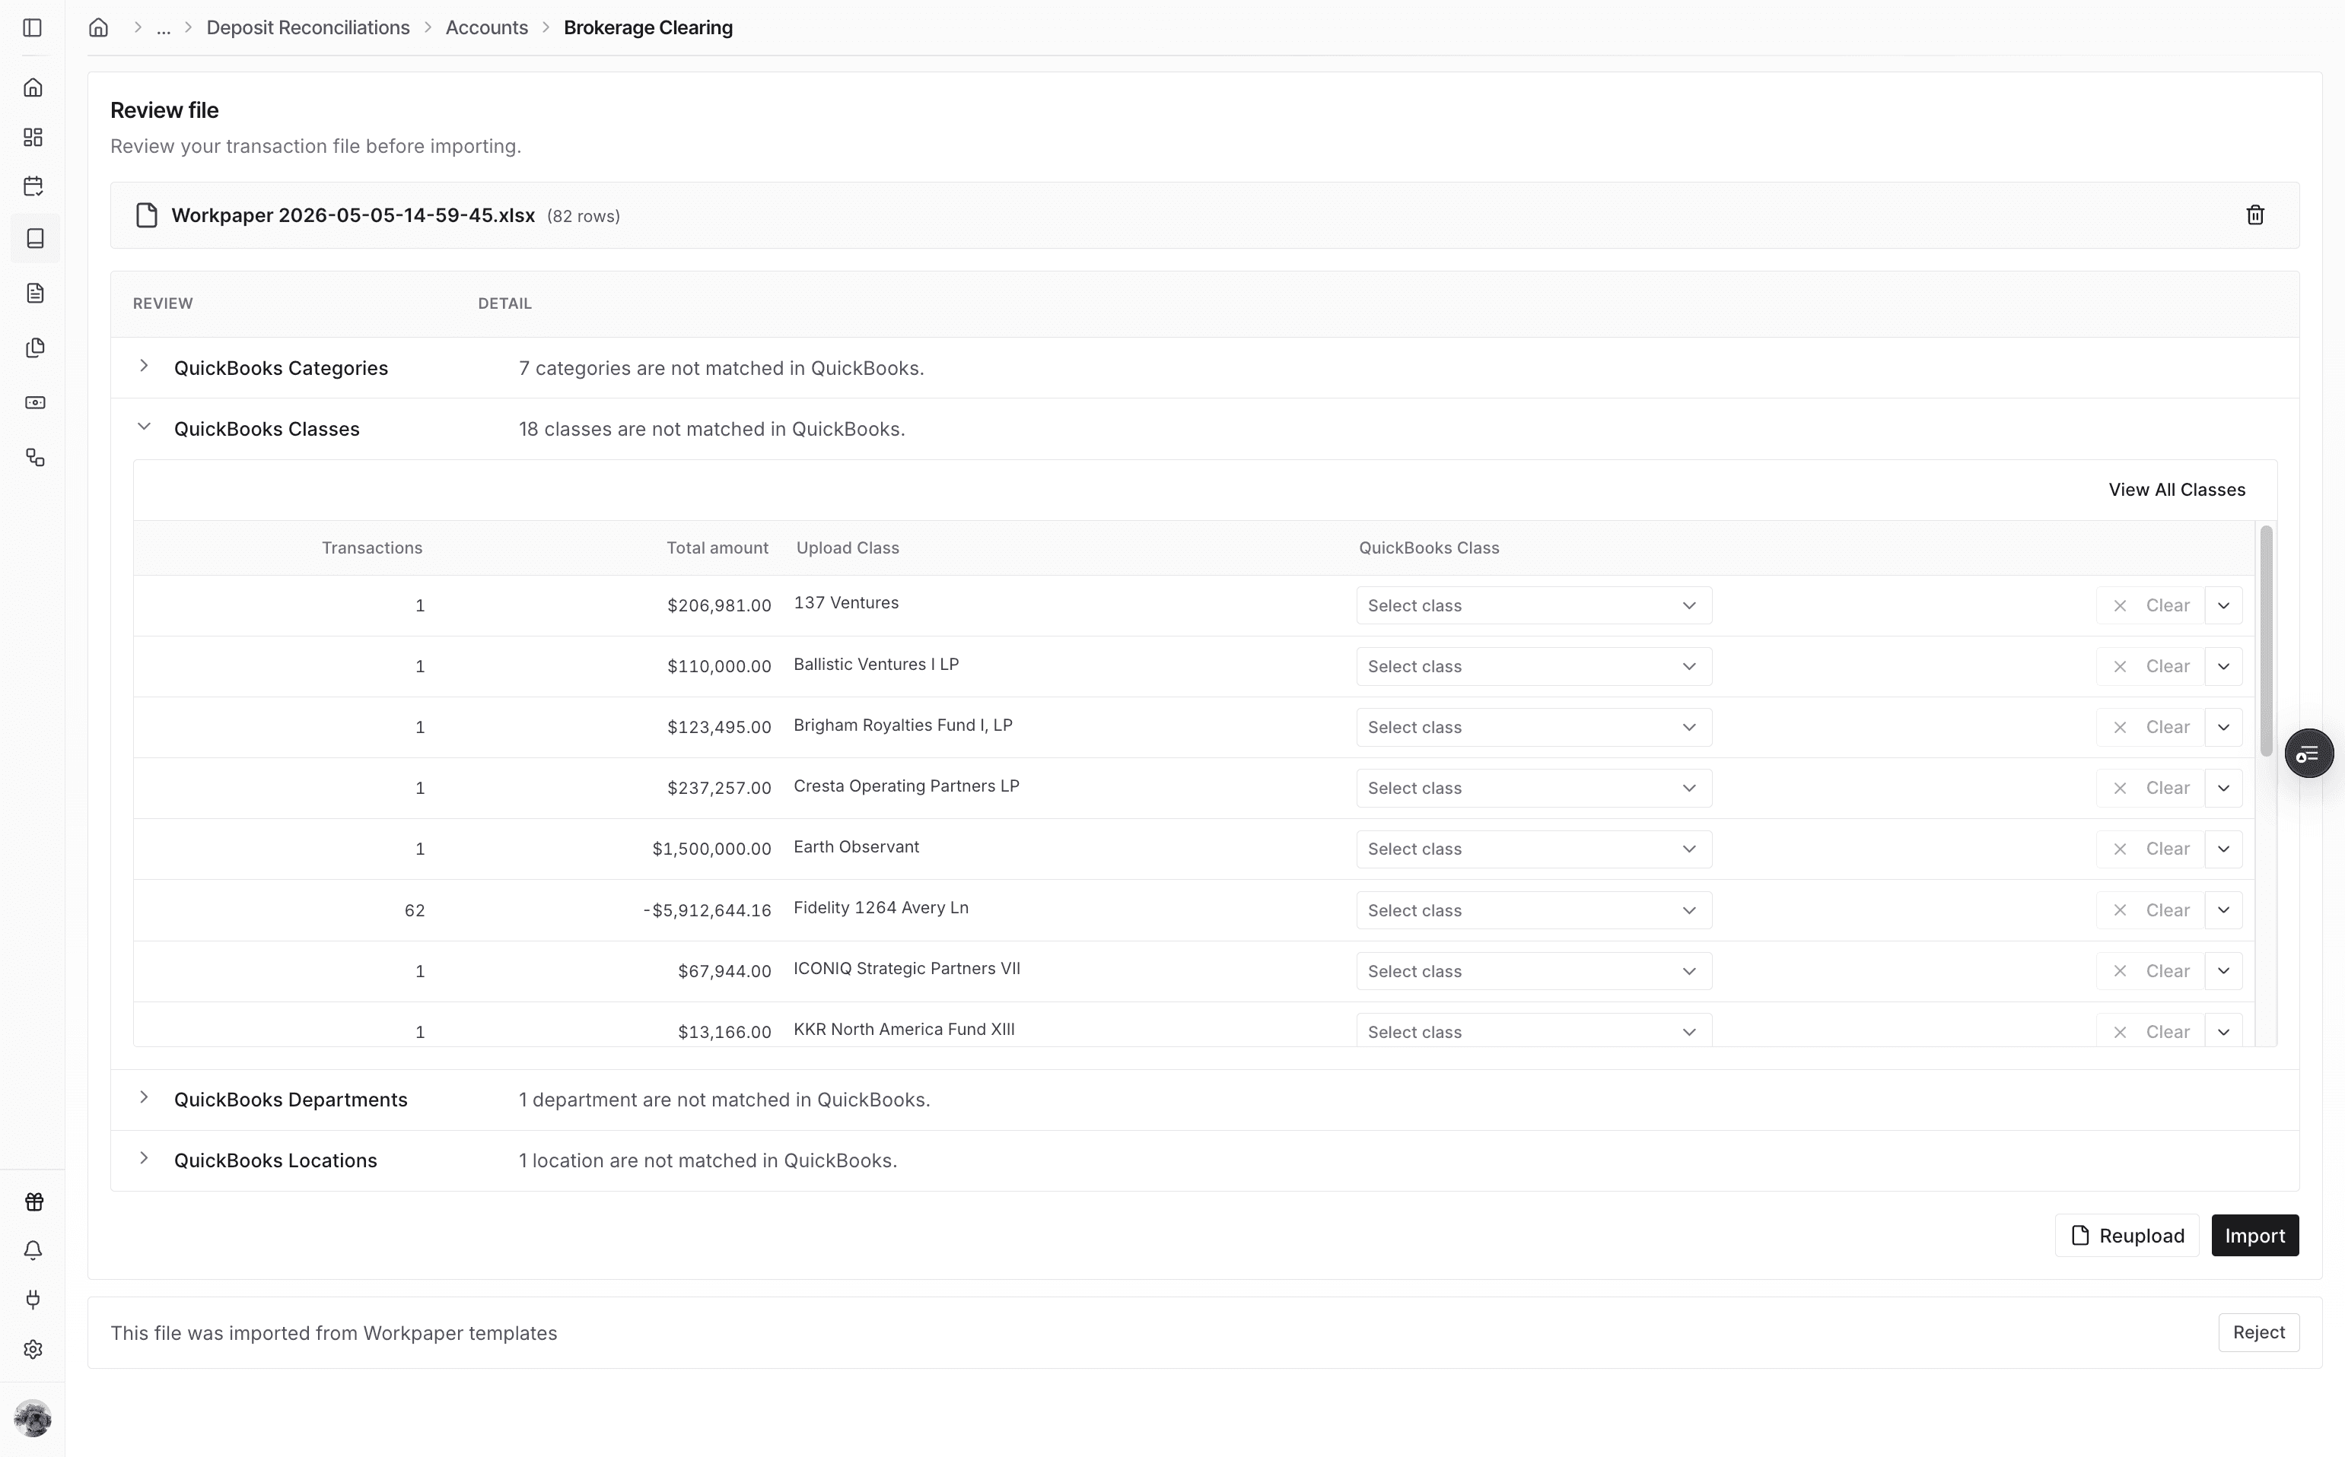Click View All Classes
Screen dimensions: 2345x1457
tap(2176, 490)
